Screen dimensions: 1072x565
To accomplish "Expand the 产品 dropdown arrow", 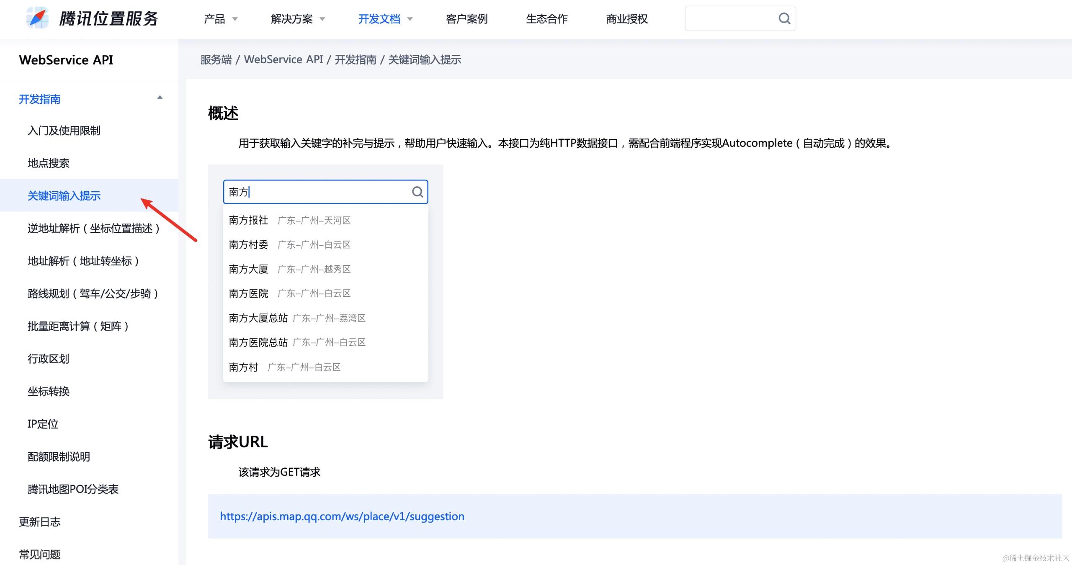I will click(235, 19).
